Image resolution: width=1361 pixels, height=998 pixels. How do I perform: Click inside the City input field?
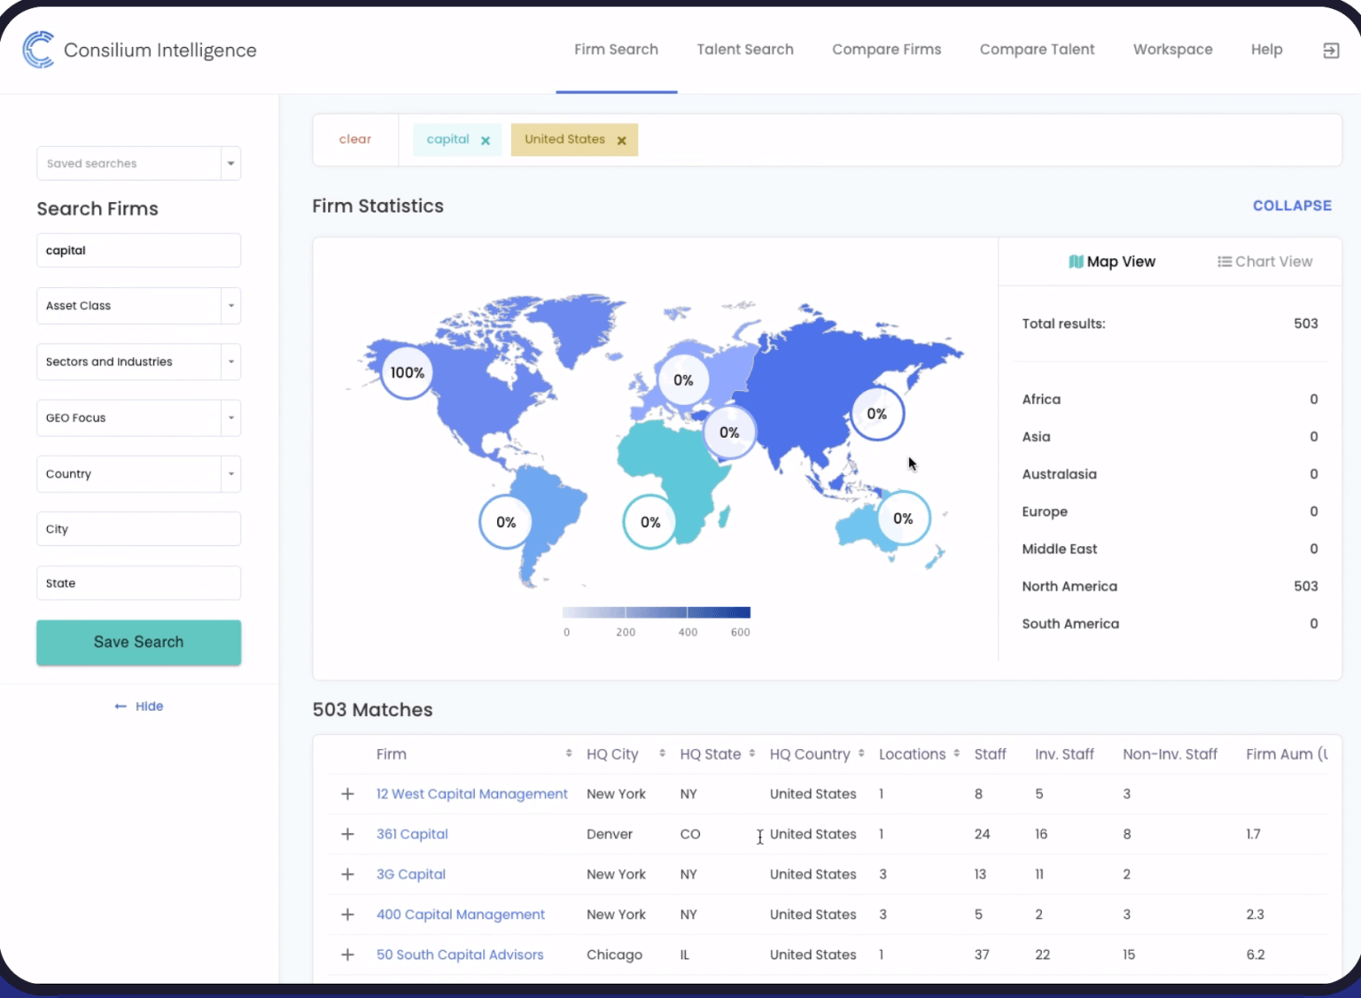tap(138, 528)
